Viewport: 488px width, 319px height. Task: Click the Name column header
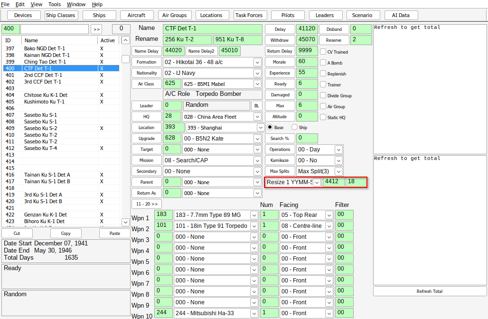(x=59, y=40)
